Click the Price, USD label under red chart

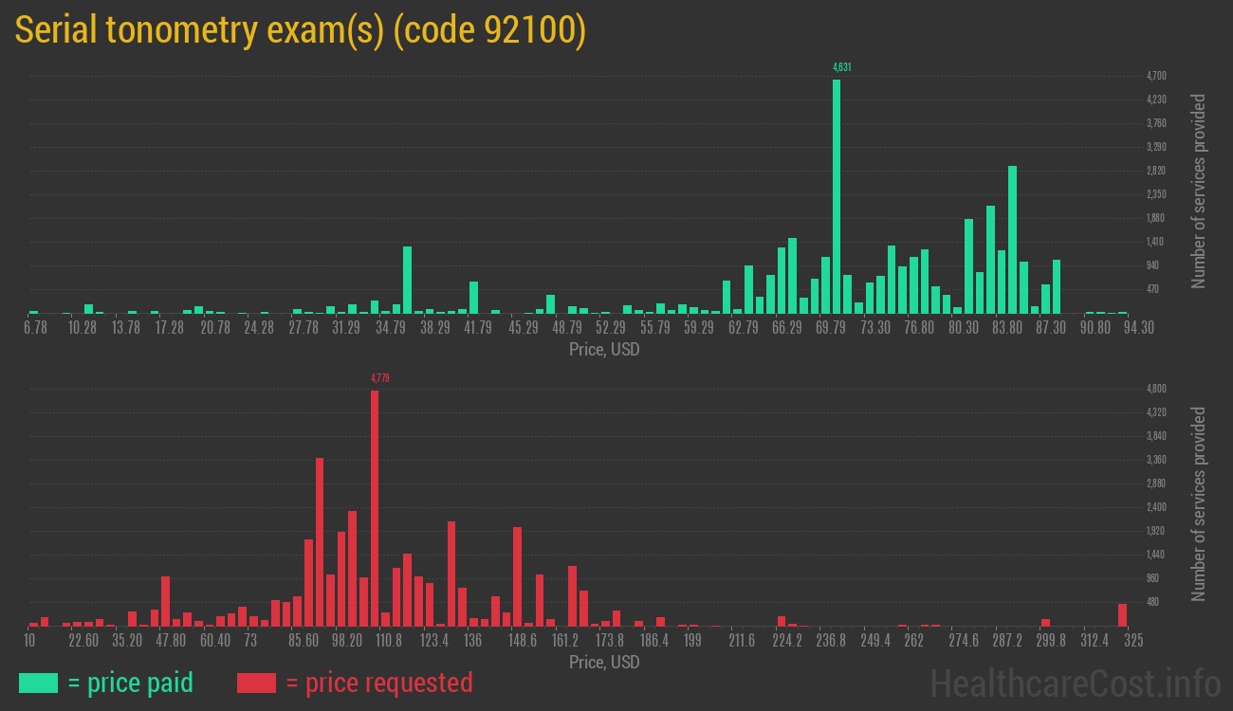click(x=604, y=662)
